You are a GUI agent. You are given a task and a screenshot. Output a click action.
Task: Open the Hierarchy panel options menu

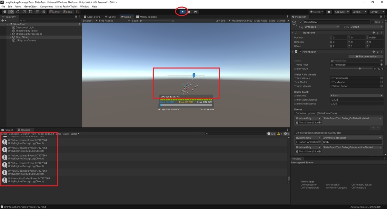click(x=79, y=17)
